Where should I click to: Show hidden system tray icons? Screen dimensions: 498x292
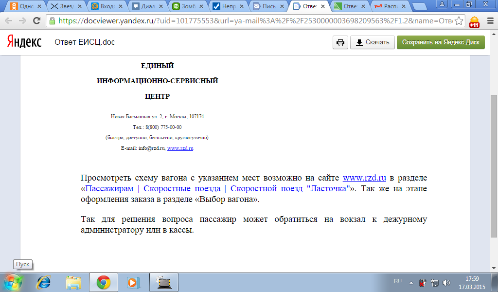pyautogui.click(x=411, y=282)
